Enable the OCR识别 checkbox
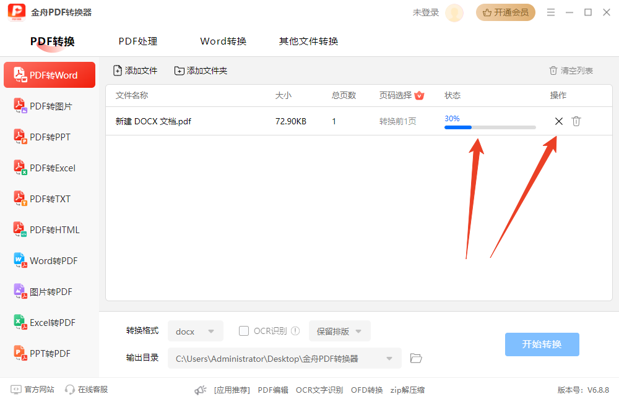 [244, 331]
